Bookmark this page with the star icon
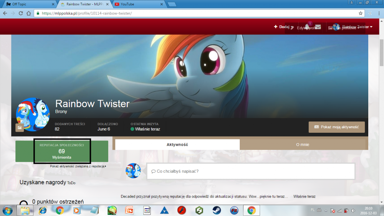 (361, 13)
